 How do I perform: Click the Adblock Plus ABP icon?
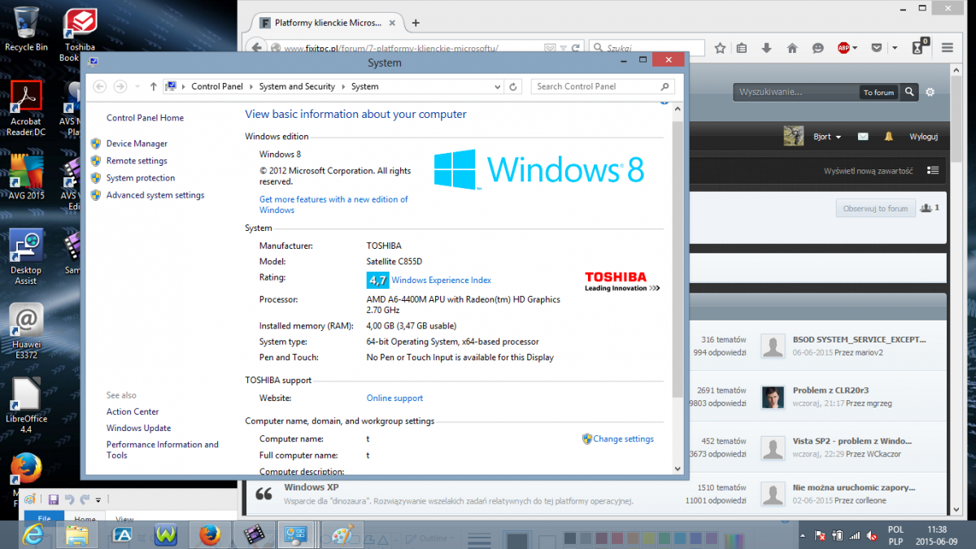pyautogui.click(x=844, y=48)
